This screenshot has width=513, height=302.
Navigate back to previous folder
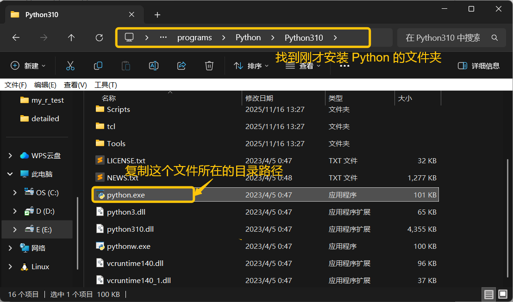pos(16,38)
